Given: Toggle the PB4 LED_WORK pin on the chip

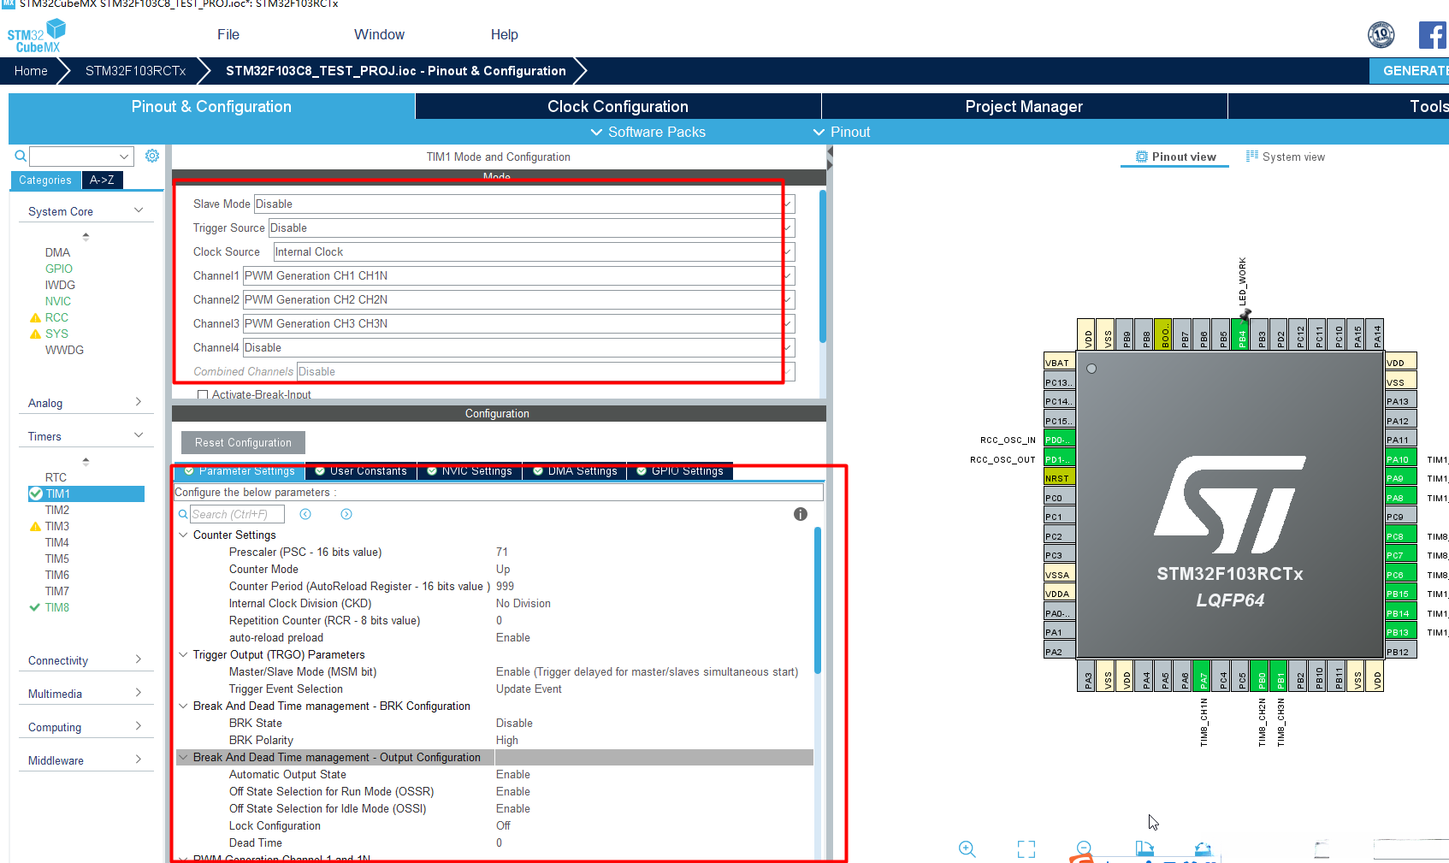Looking at the screenshot, I should coord(1241,337).
